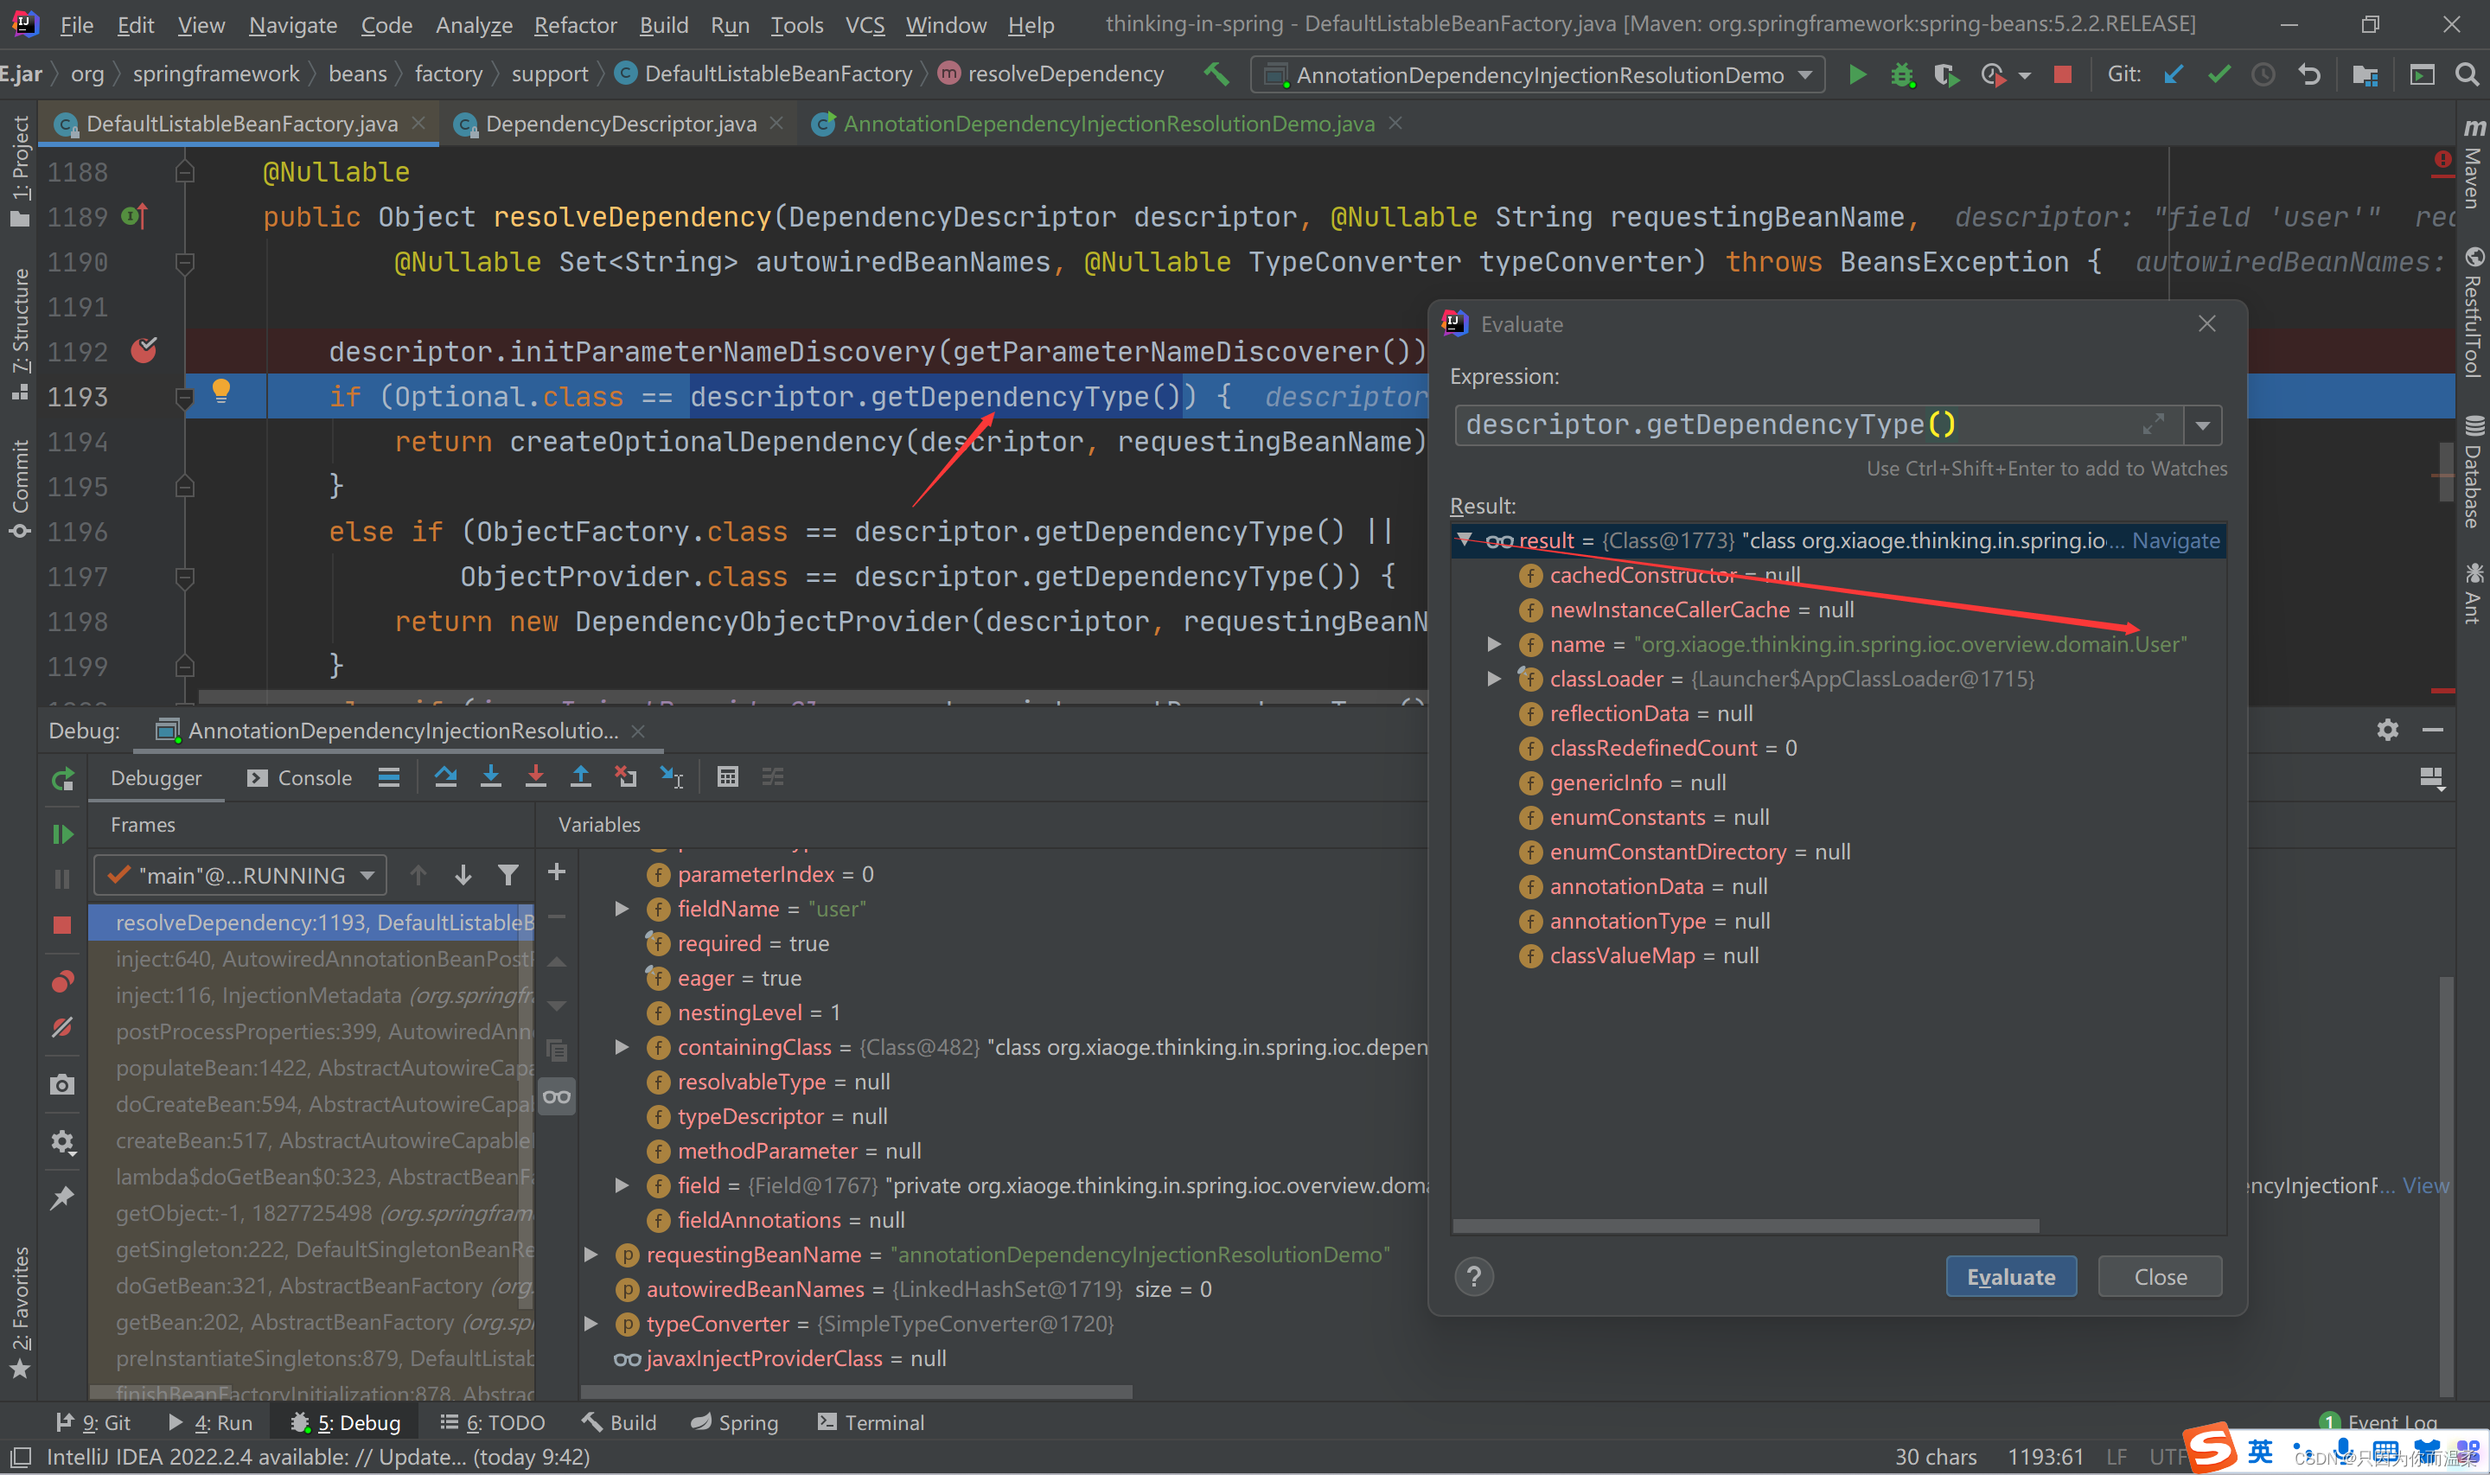
Task: Click the Step Out debugger icon
Action: click(581, 777)
